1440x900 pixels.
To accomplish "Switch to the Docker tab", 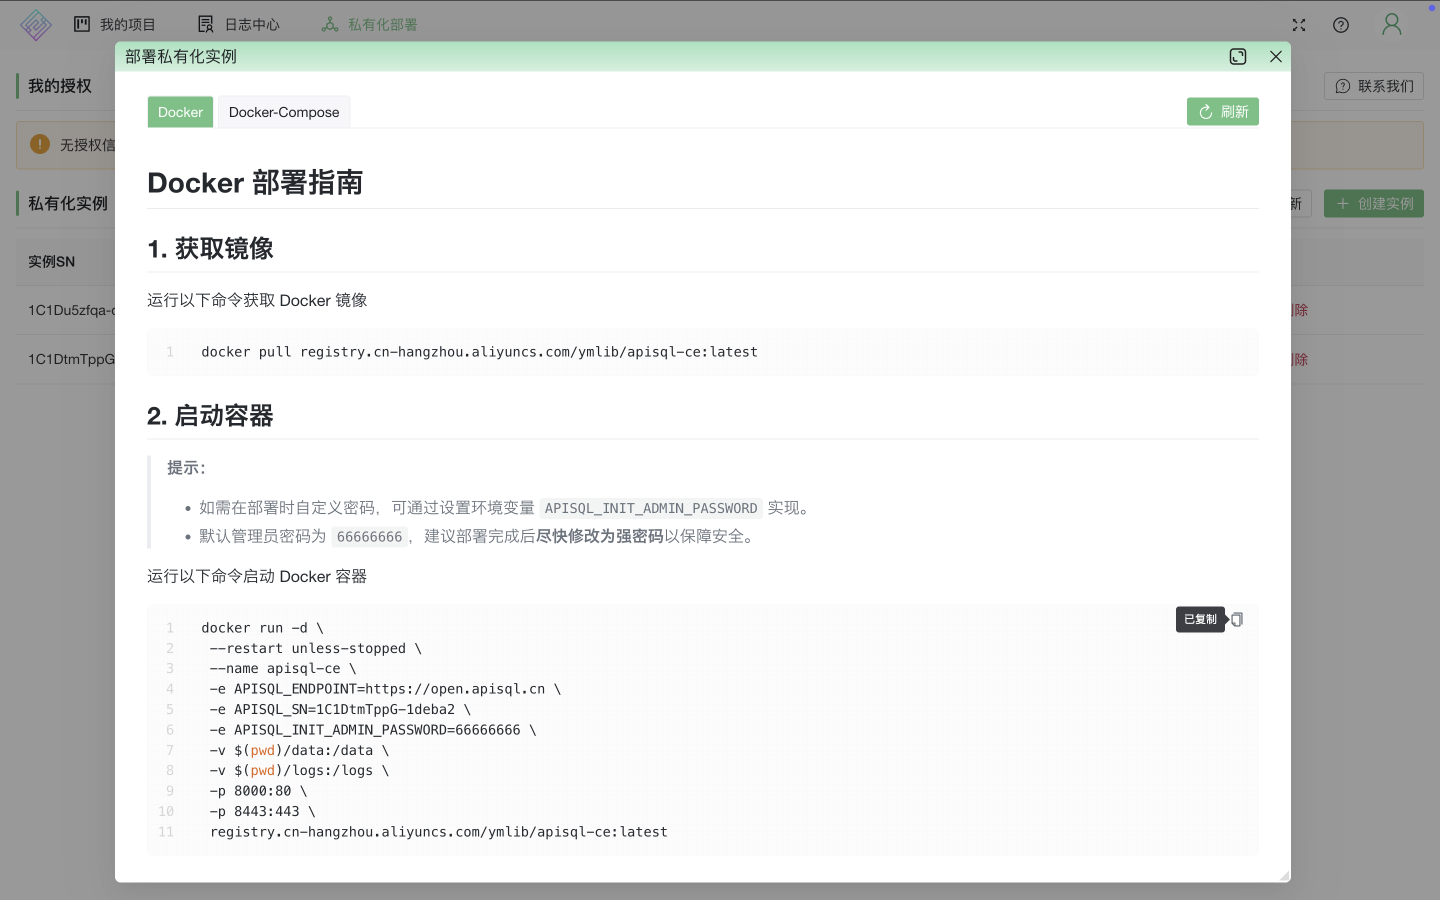I will (179, 112).
